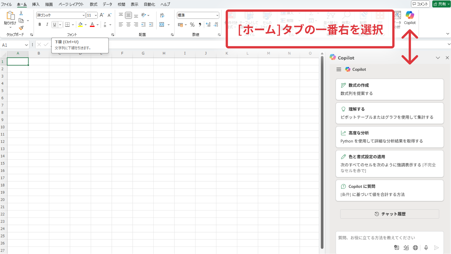Click the sparkle prompt icon in Copilot input
This screenshot has width=451, height=254.
pyautogui.click(x=406, y=248)
